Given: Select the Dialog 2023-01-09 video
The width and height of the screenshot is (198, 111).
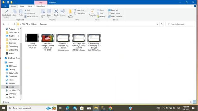Looking at the screenshot, I should (32, 41).
